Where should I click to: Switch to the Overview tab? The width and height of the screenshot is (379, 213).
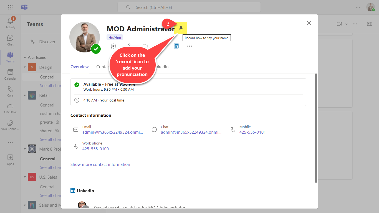(x=79, y=67)
